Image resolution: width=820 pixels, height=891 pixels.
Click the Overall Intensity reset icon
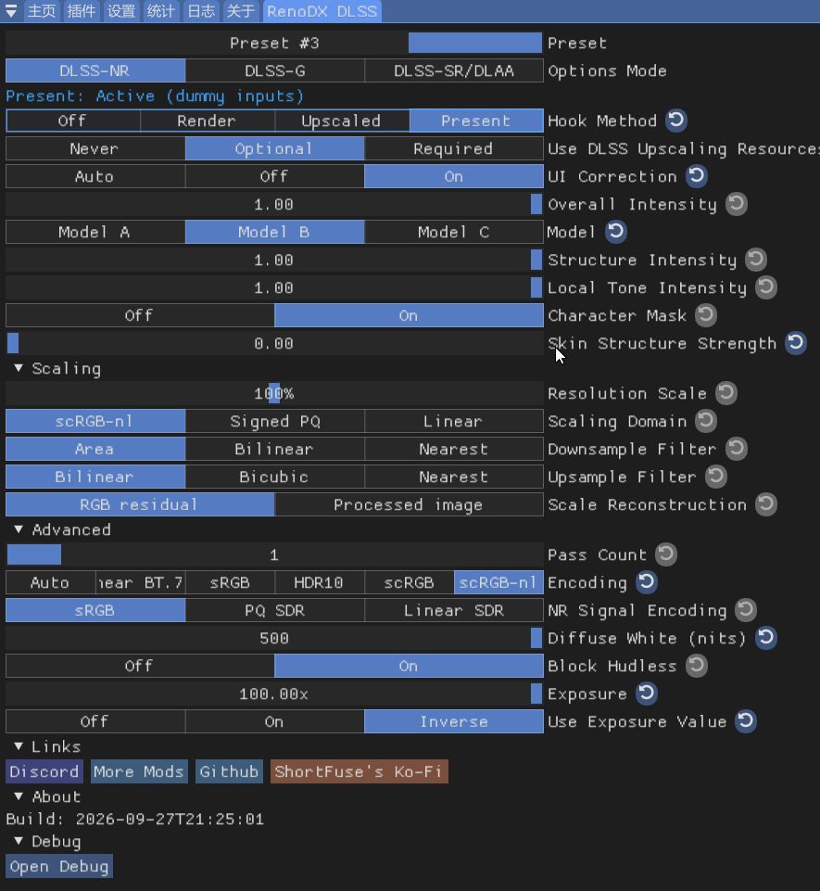[x=737, y=204]
